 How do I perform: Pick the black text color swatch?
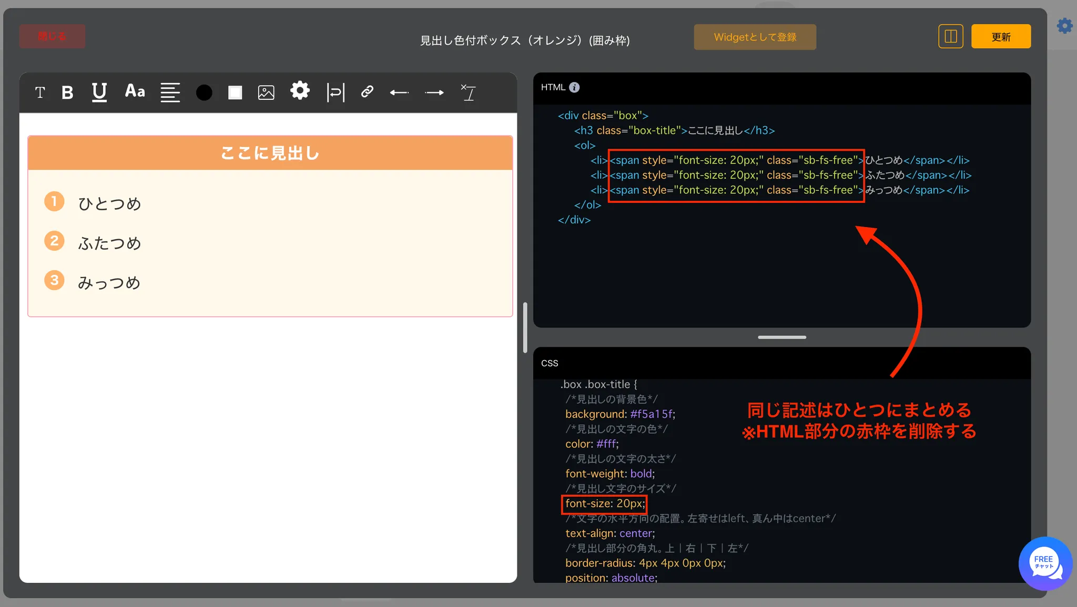(204, 92)
